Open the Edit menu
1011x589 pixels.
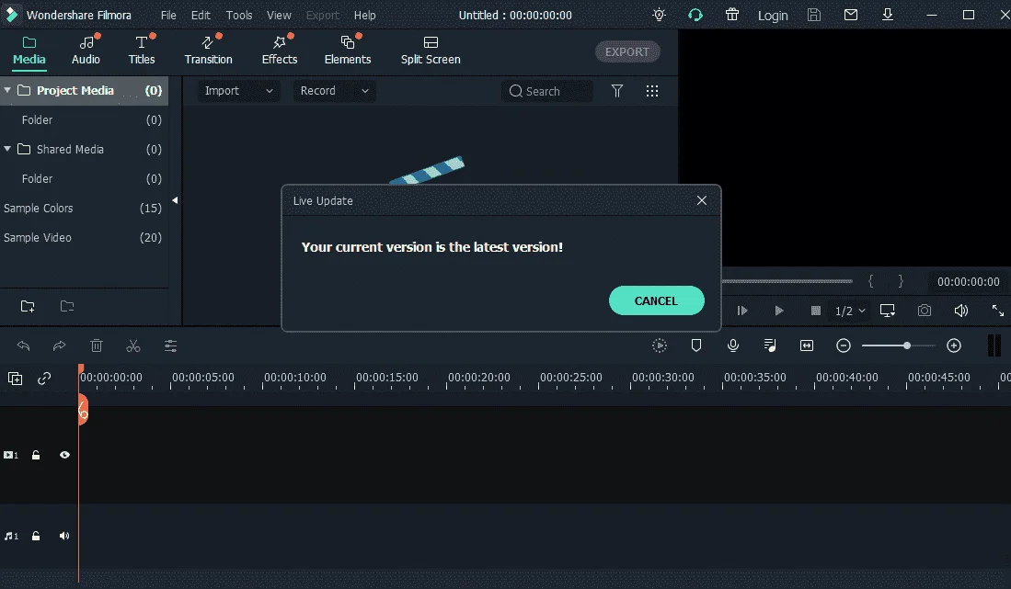tap(201, 15)
